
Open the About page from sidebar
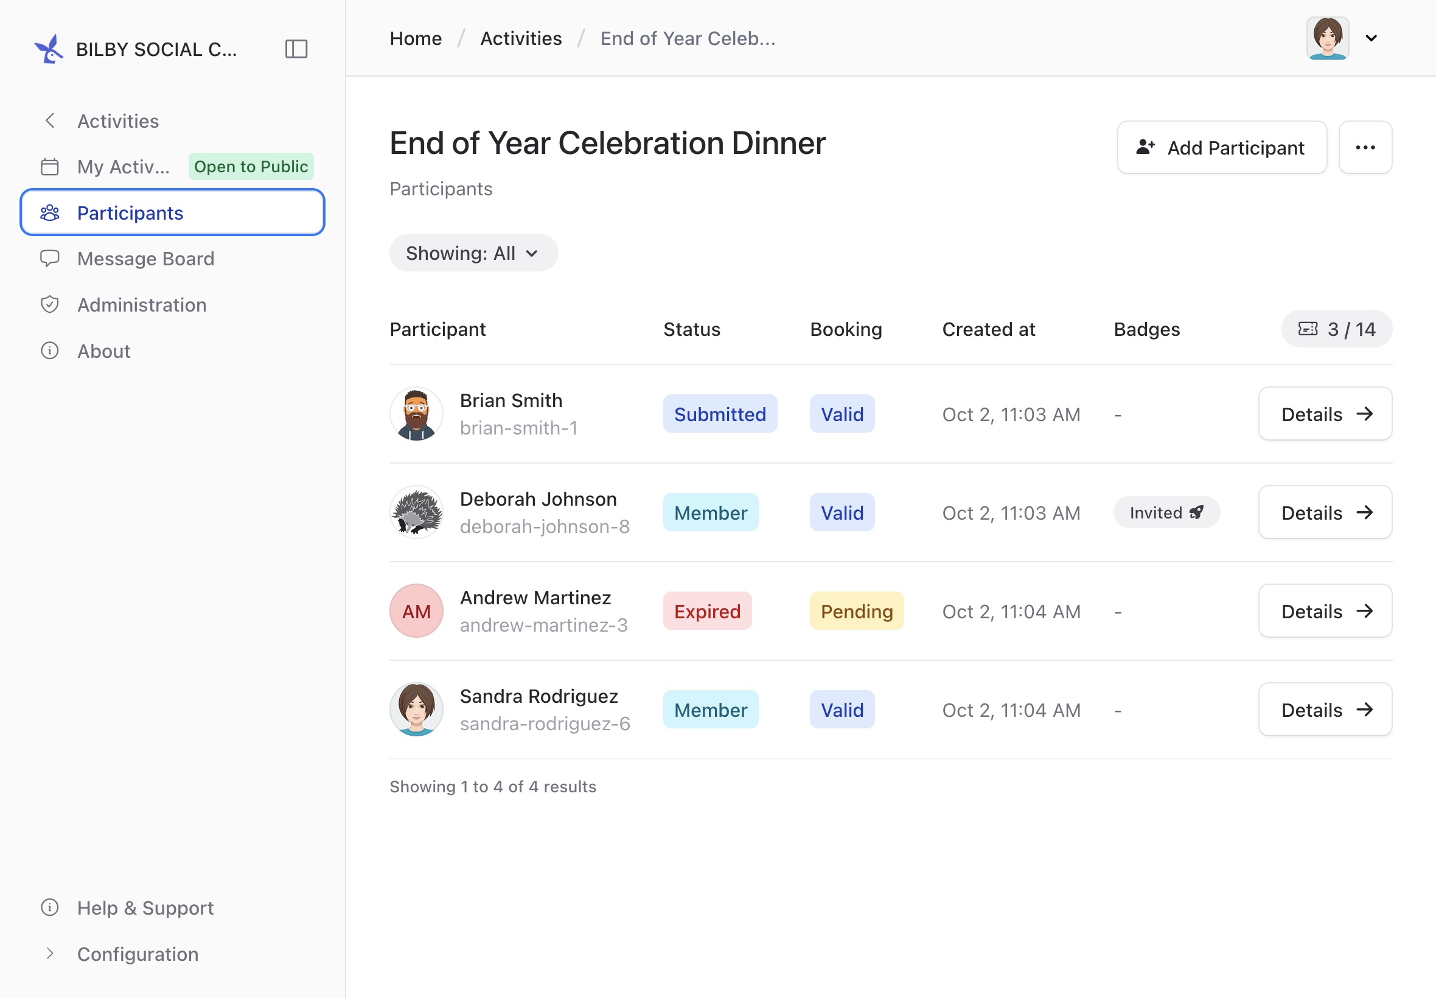click(173, 351)
